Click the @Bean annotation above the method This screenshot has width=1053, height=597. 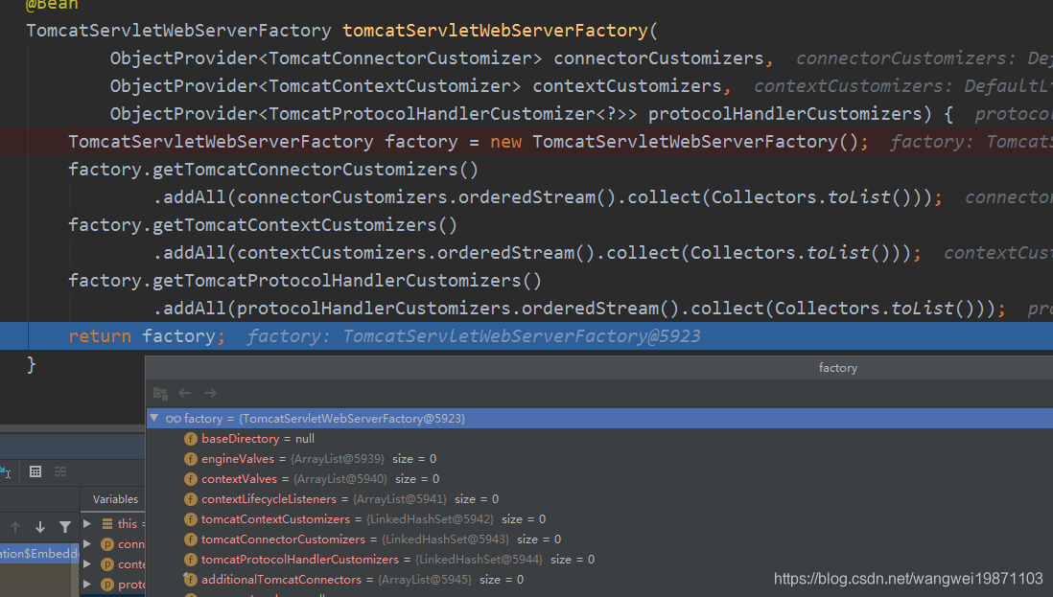tap(52, 5)
